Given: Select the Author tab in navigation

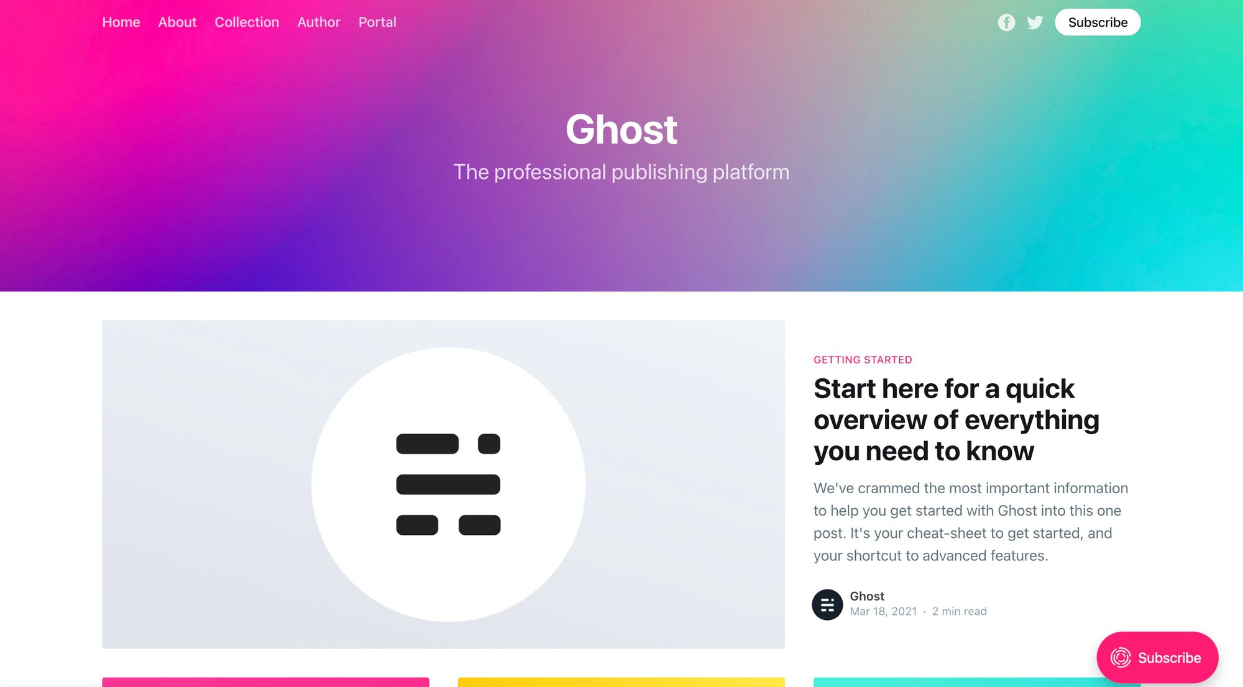Looking at the screenshot, I should tap(318, 22).
